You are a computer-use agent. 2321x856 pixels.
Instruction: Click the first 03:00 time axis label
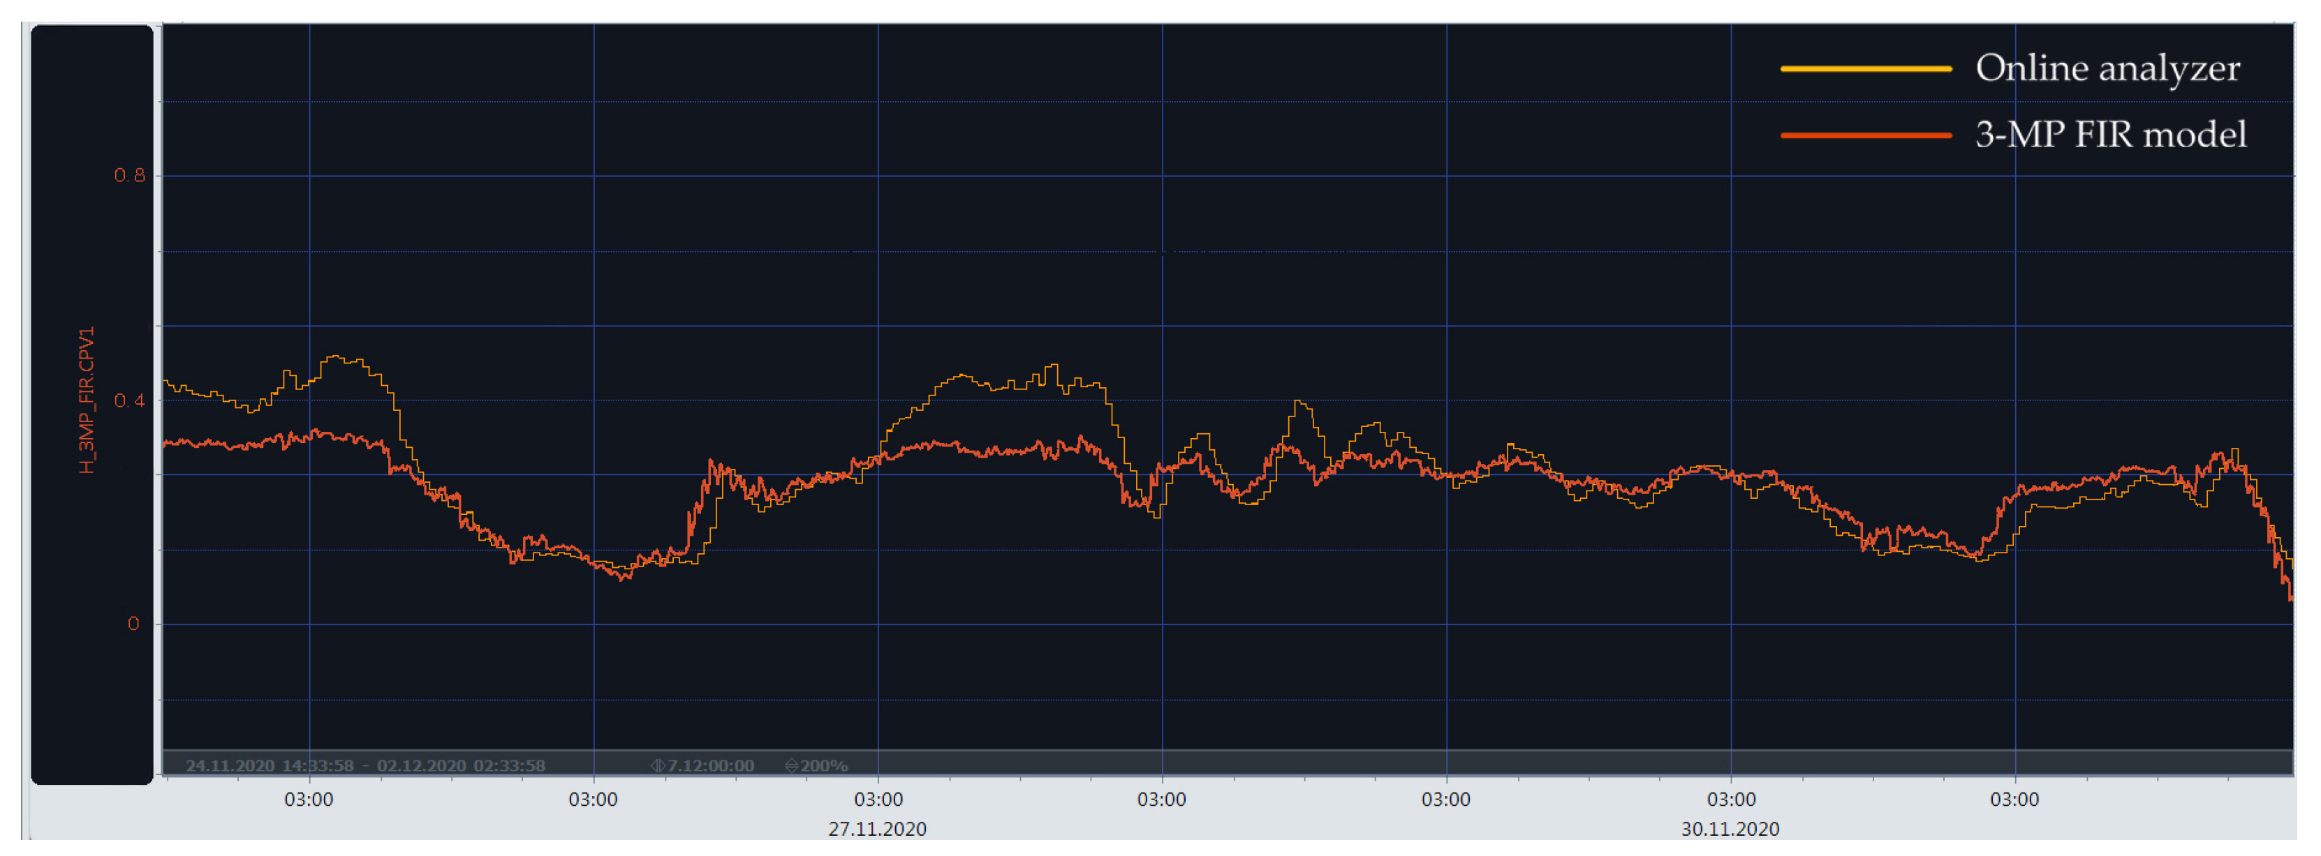click(x=308, y=799)
